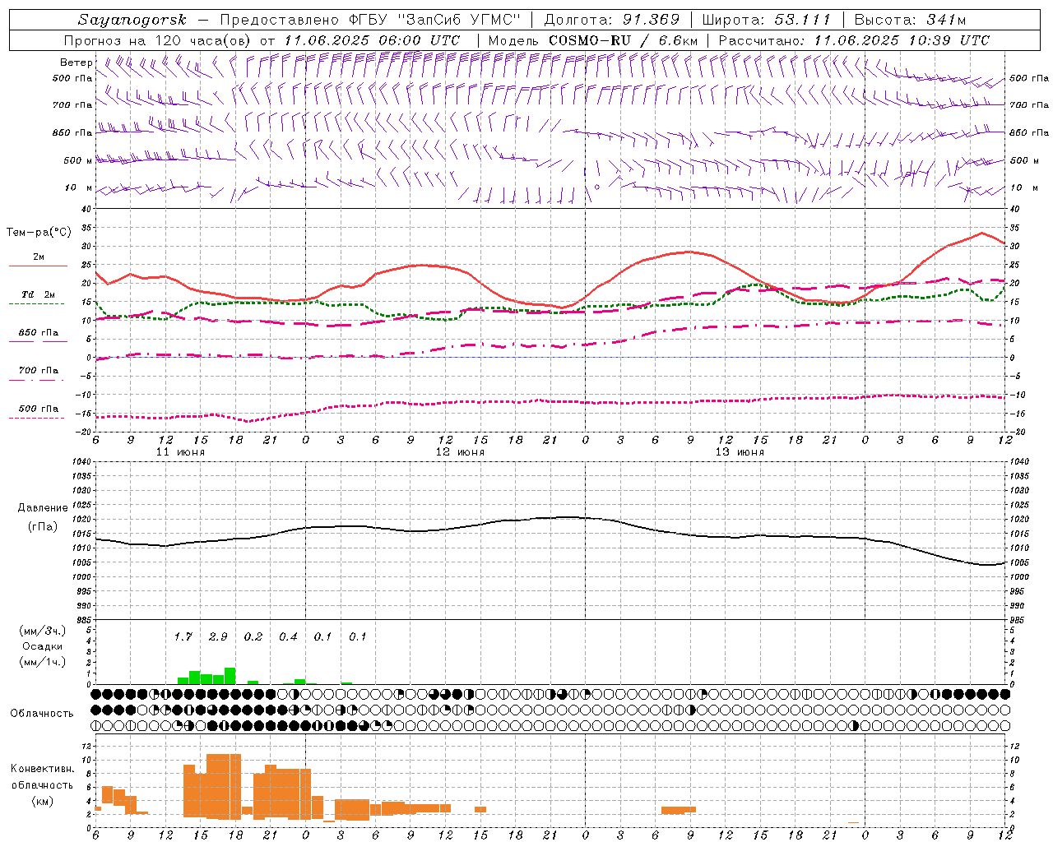
Task: Click the 1.7 precipitation amount value
Action: pyautogui.click(x=183, y=636)
